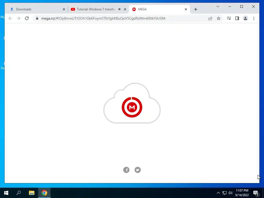The image size is (264, 198).
Task: Click the mega.nz address bar URL
Action: (x=103, y=18)
